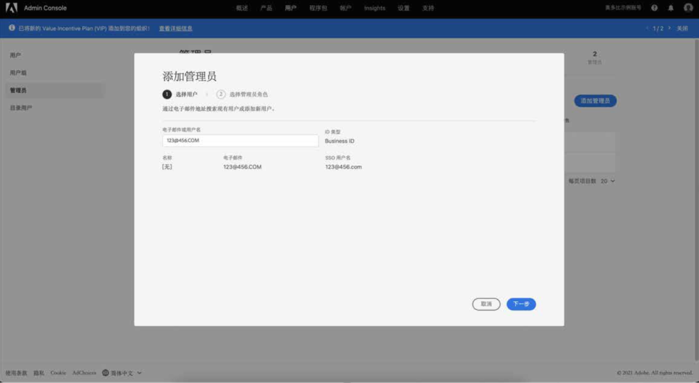Open the 查看详细信息 link
Screen dimensions: 699x383
point(174,28)
